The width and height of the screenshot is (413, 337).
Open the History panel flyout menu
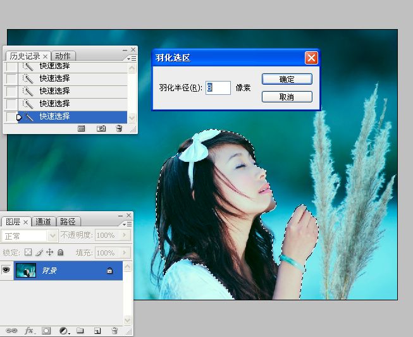click(x=131, y=56)
